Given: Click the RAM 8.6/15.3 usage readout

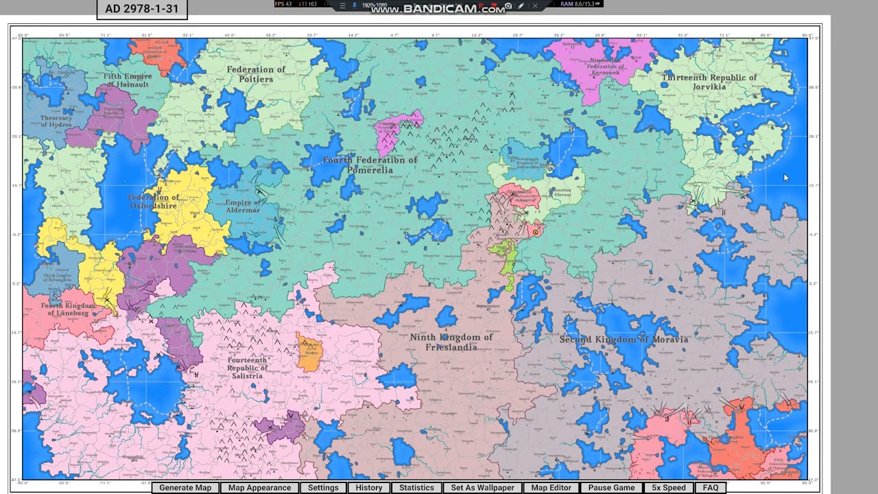Looking at the screenshot, I should (580, 4).
